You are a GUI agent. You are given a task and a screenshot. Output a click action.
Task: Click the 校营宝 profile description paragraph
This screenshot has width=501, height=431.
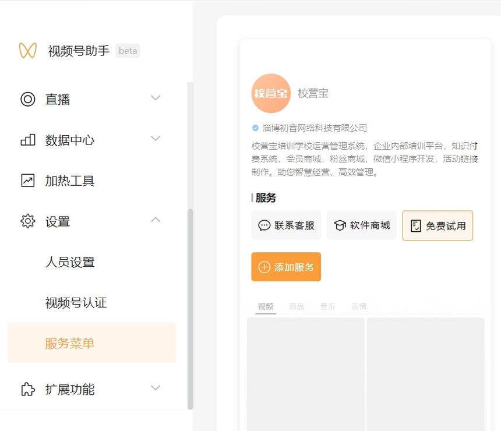pyautogui.click(x=365, y=159)
